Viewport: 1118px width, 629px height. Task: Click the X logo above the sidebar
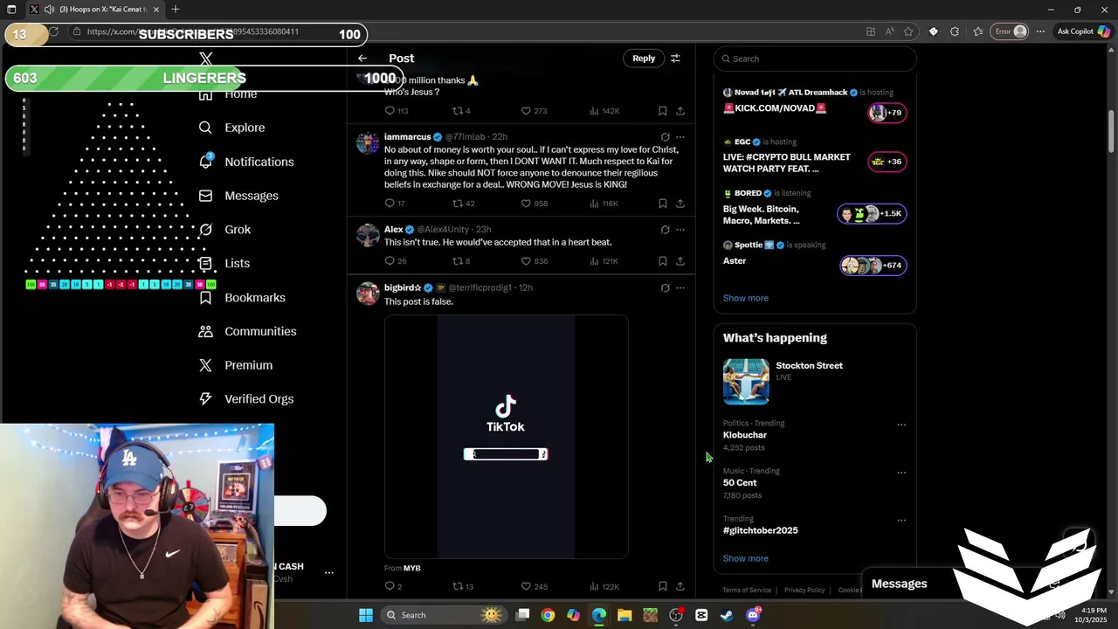pyautogui.click(x=206, y=59)
